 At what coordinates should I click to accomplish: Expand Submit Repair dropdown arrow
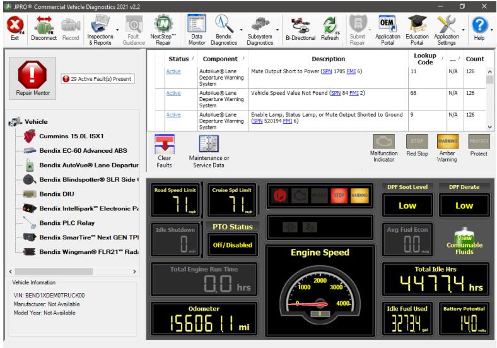point(370,30)
